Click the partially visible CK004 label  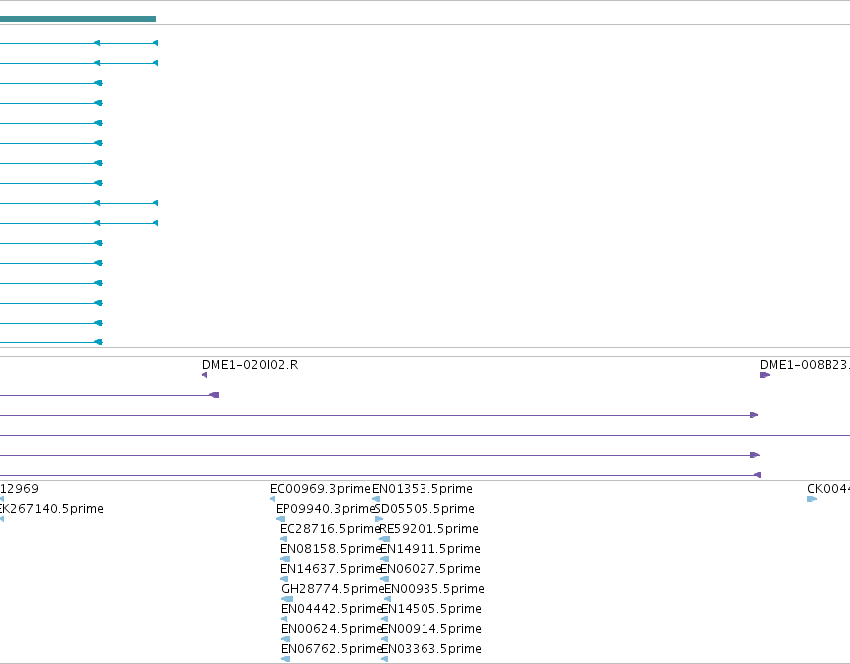[x=828, y=489]
